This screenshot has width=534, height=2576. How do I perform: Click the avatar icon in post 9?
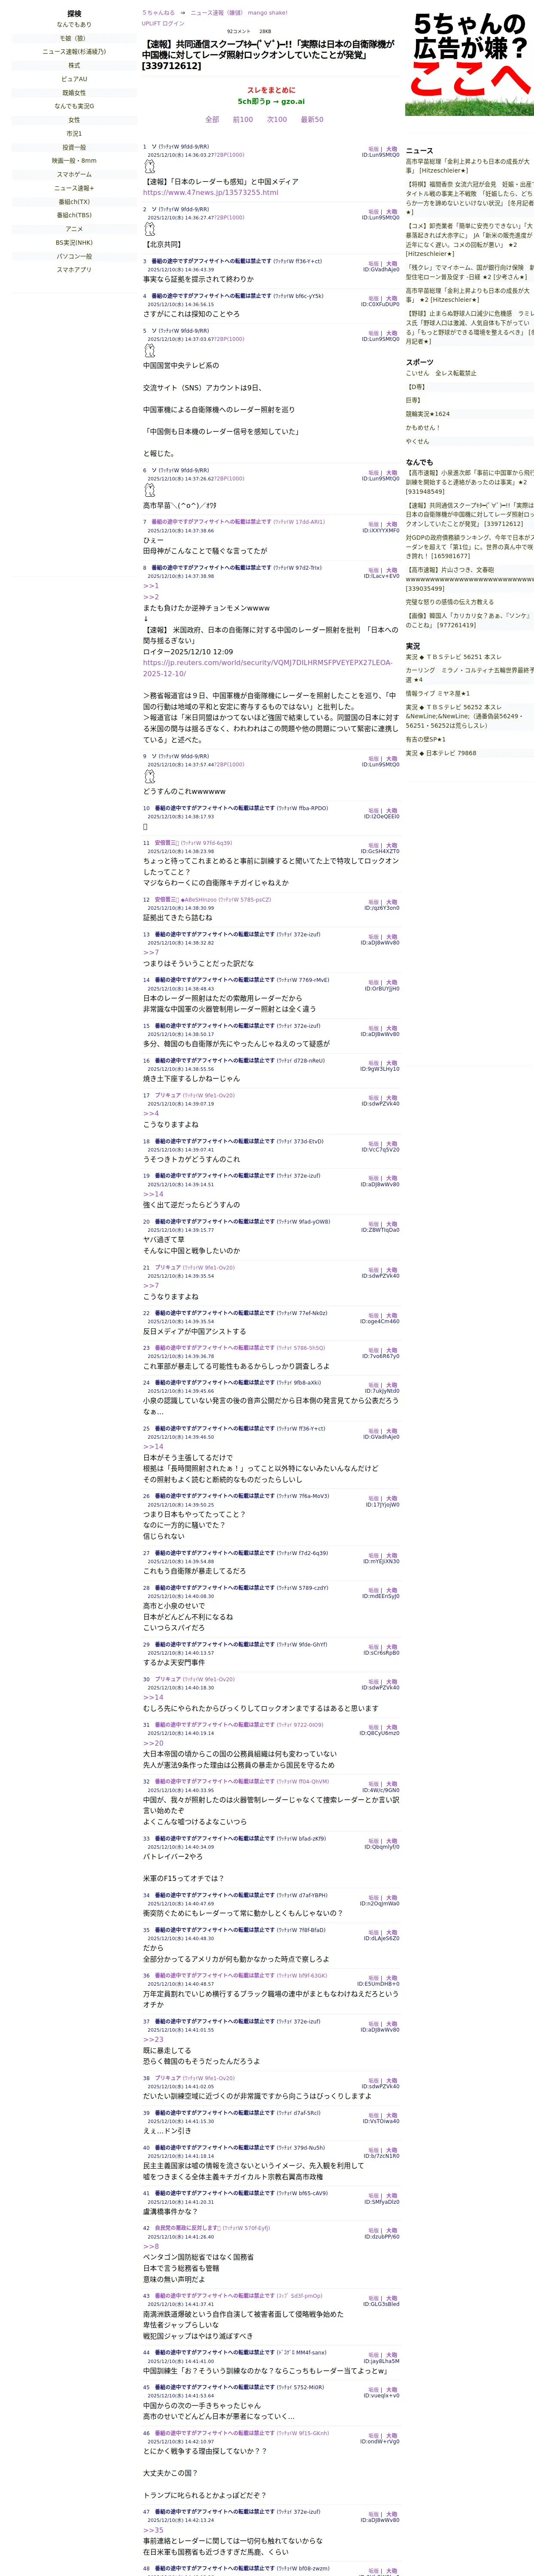(150, 776)
